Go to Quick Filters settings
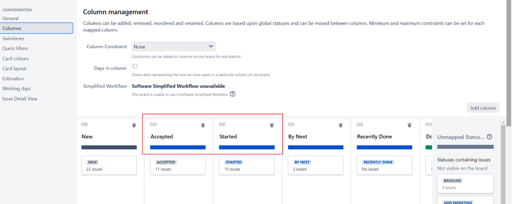This screenshot has width=522, height=204. point(15,48)
